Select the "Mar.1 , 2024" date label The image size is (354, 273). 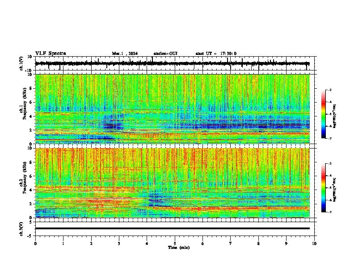125,54
